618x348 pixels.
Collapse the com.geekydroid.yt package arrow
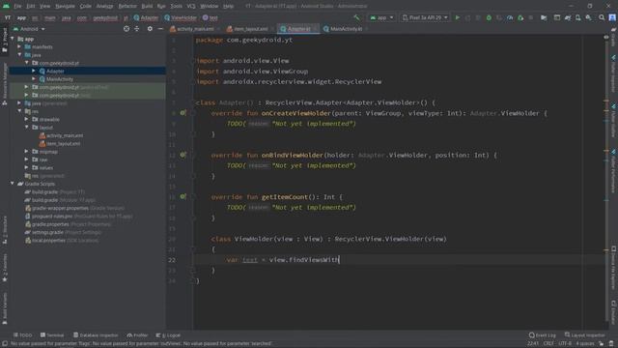click(27, 63)
